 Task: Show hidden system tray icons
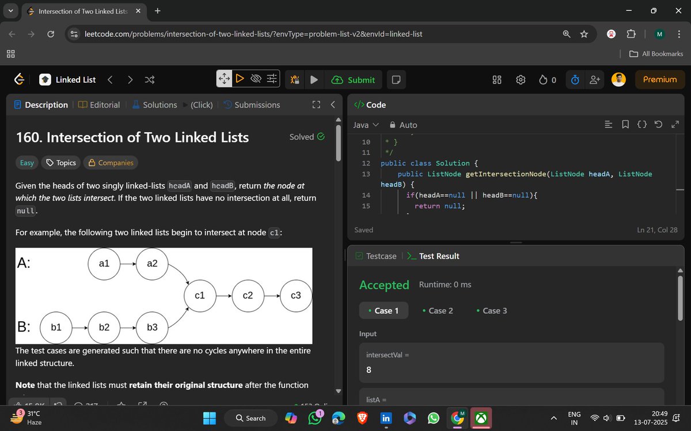point(554,418)
